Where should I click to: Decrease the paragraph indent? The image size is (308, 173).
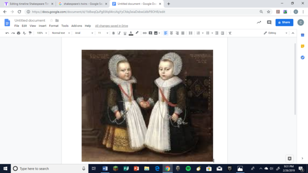[x=217, y=33]
